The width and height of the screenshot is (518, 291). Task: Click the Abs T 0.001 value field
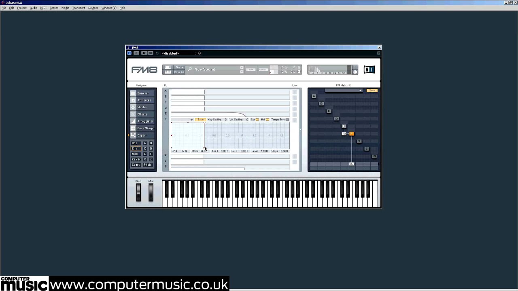[x=224, y=151]
